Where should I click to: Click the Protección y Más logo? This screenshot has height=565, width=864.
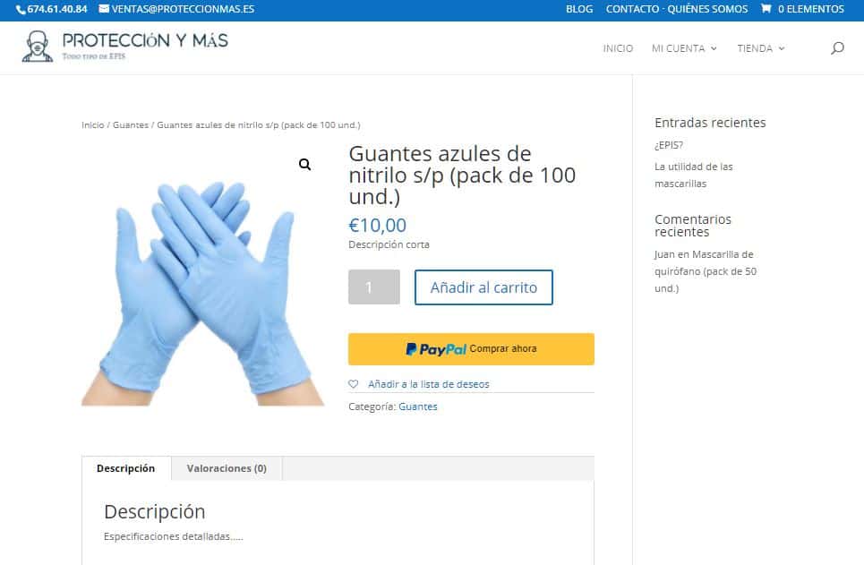click(124, 47)
